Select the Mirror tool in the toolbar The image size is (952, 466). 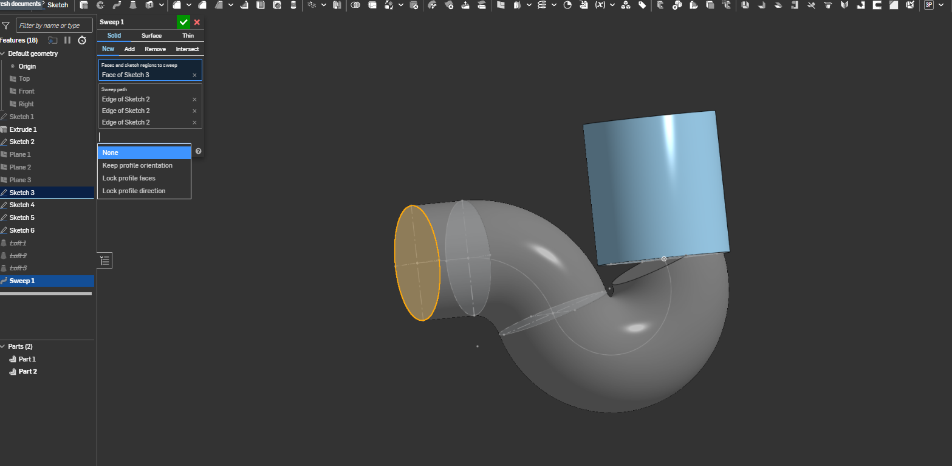[337, 5]
